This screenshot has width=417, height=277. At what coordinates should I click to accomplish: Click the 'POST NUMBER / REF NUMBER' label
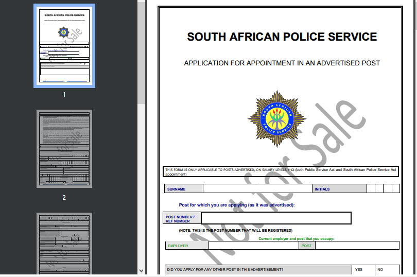pyautogui.click(x=180, y=219)
